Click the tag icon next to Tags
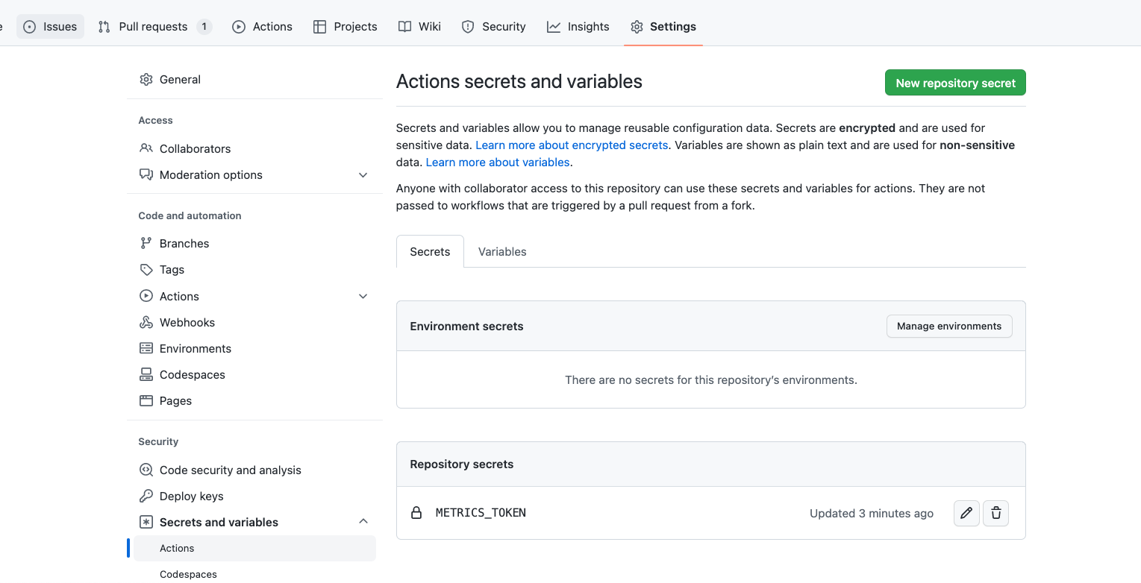The image size is (1141, 583). tap(146, 270)
